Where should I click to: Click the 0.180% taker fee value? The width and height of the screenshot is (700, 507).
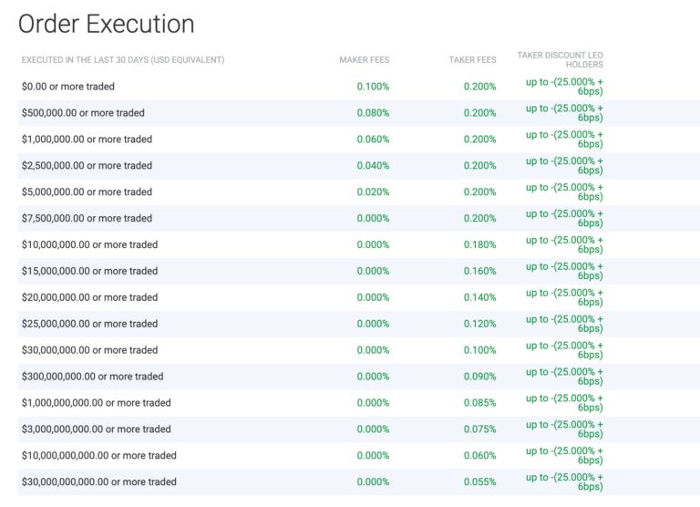(480, 244)
